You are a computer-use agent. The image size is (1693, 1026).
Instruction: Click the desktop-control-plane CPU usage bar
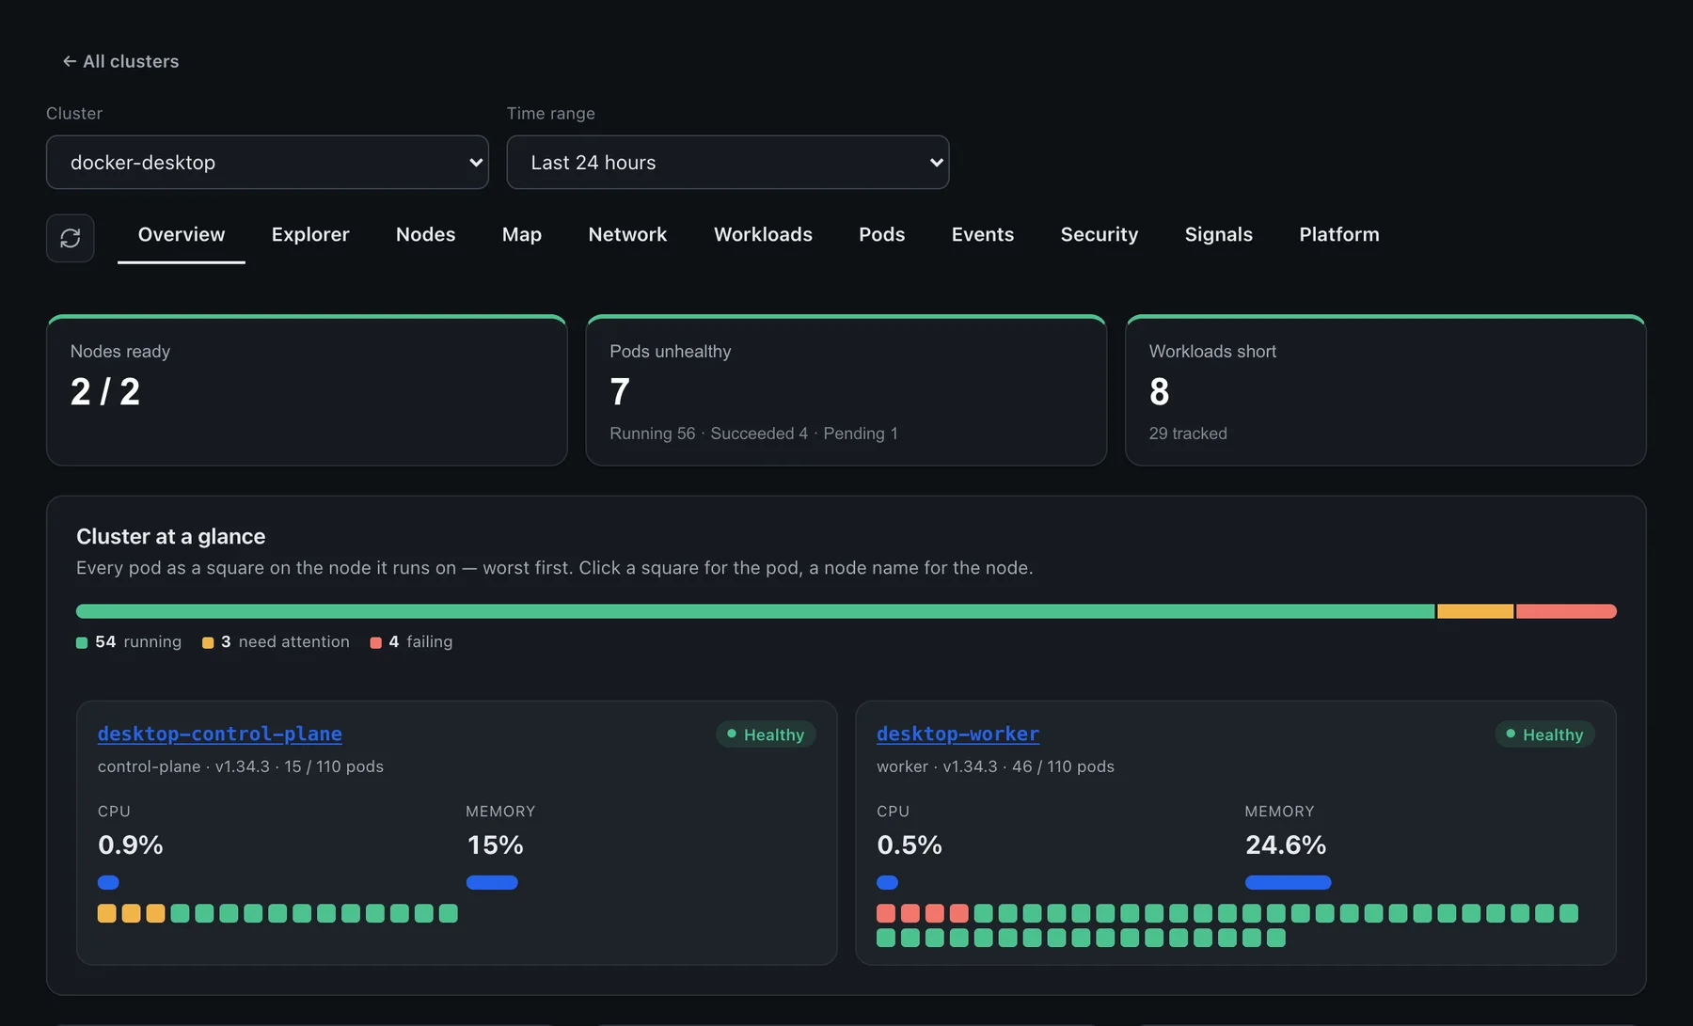click(x=108, y=882)
